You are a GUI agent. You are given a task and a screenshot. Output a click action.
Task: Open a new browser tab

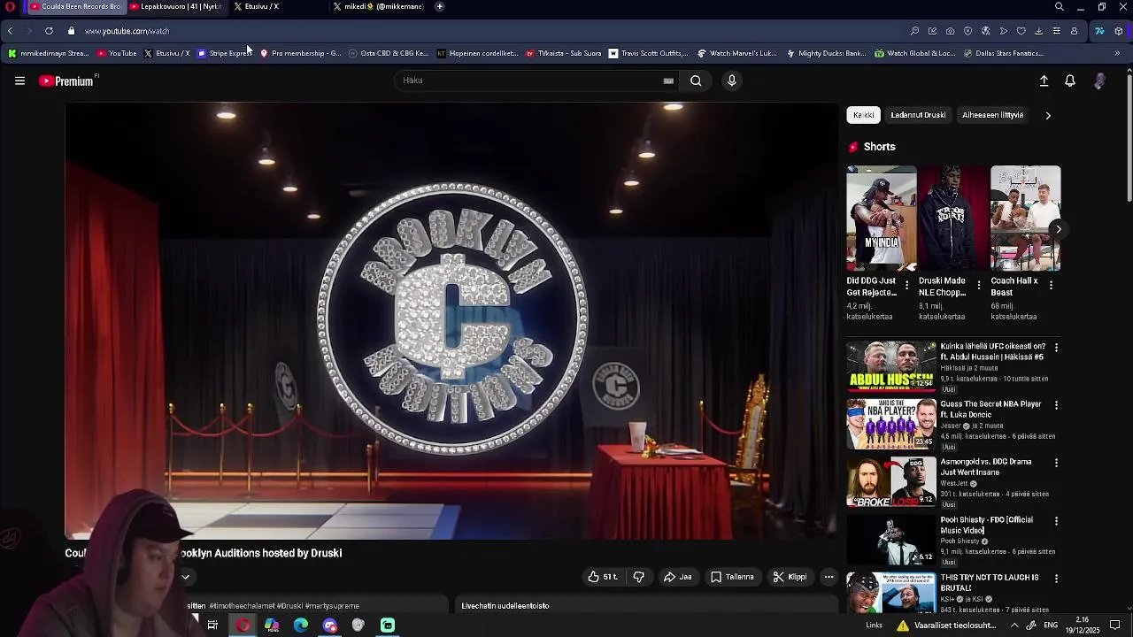pyautogui.click(x=439, y=7)
